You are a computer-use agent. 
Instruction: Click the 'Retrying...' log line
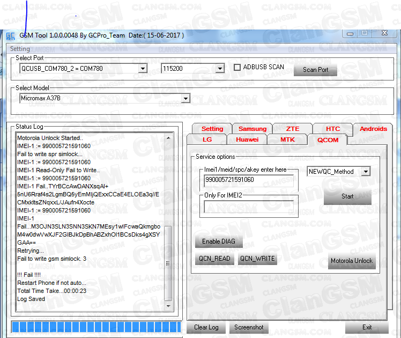[31, 251]
